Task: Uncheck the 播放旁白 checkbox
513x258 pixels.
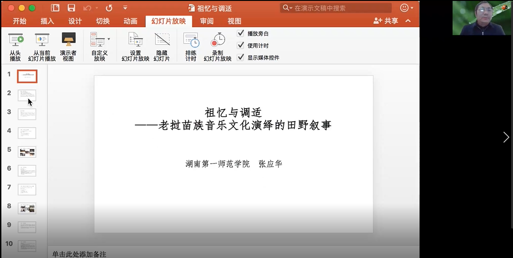Action: coord(241,33)
